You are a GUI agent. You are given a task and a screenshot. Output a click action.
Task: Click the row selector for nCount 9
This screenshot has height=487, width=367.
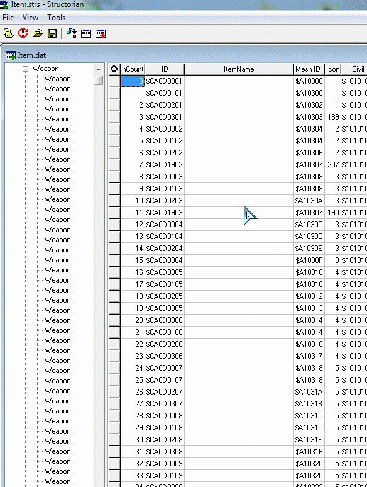click(x=114, y=189)
